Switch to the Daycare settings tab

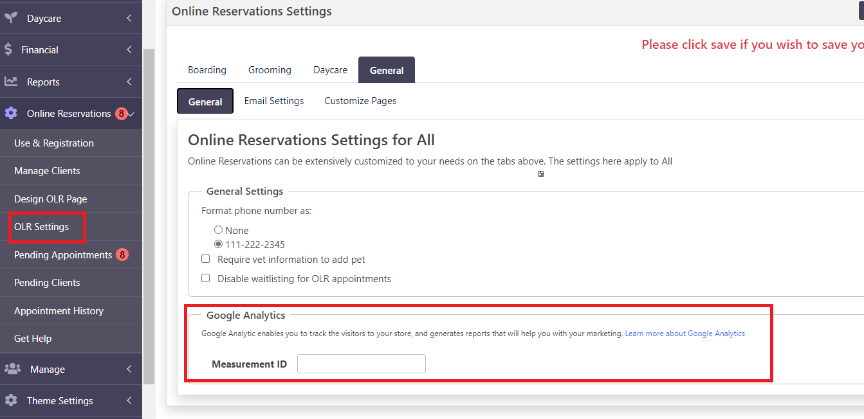click(x=330, y=70)
